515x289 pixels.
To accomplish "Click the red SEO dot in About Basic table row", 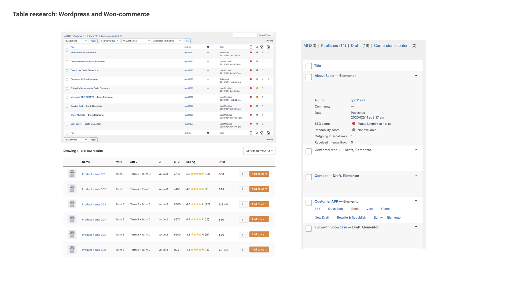I will (251, 52).
